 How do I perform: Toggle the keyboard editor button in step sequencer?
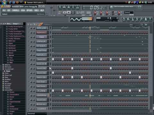point(146,25)
